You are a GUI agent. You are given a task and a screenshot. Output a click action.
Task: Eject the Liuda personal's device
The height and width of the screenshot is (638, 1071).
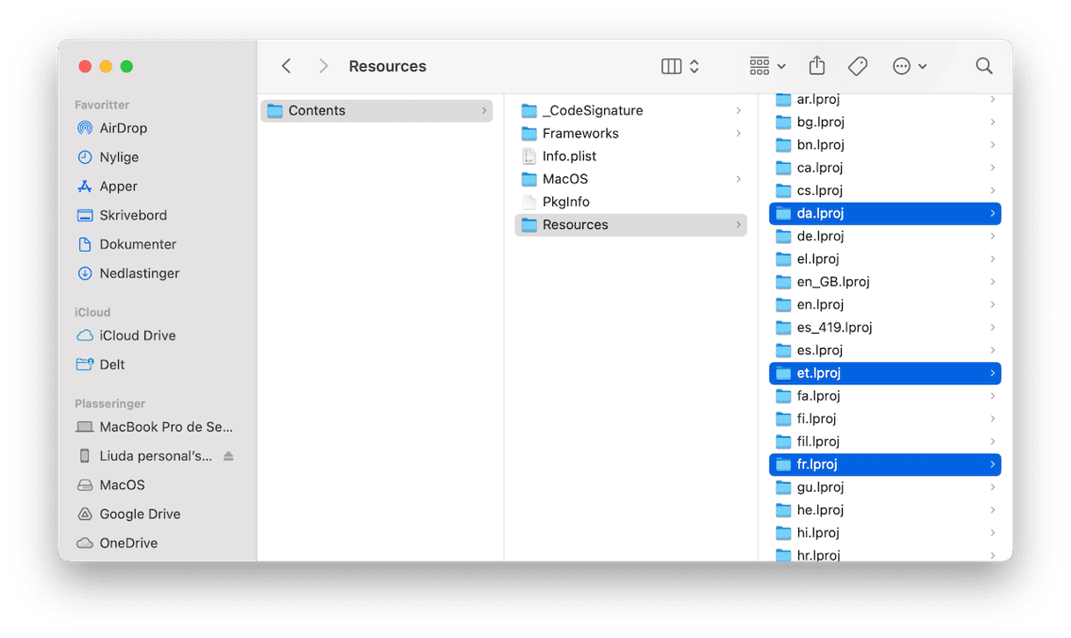(x=229, y=456)
